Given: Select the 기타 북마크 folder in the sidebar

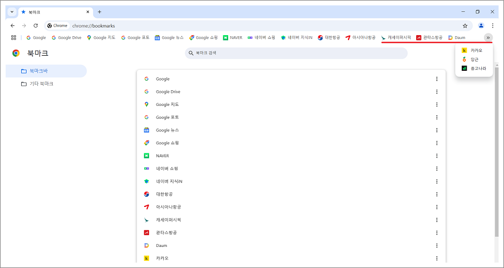Looking at the screenshot, I should coord(46,84).
